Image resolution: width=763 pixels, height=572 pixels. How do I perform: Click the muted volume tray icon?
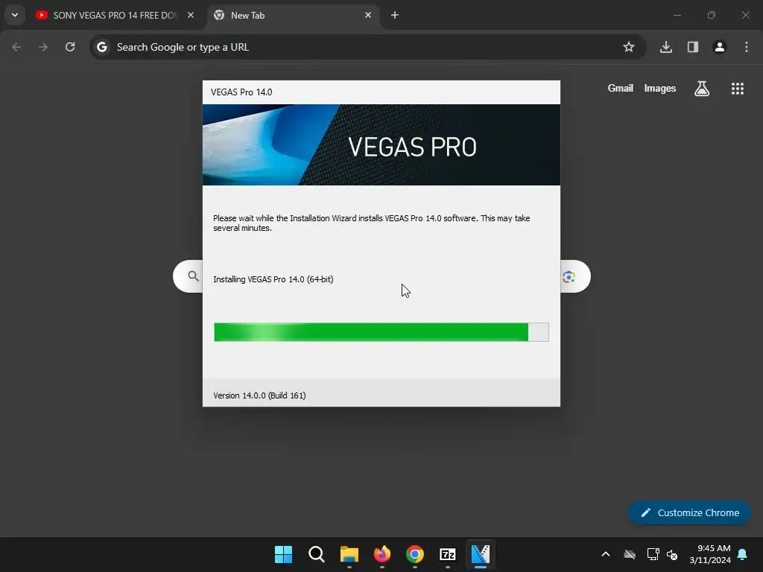pos(672,554)
